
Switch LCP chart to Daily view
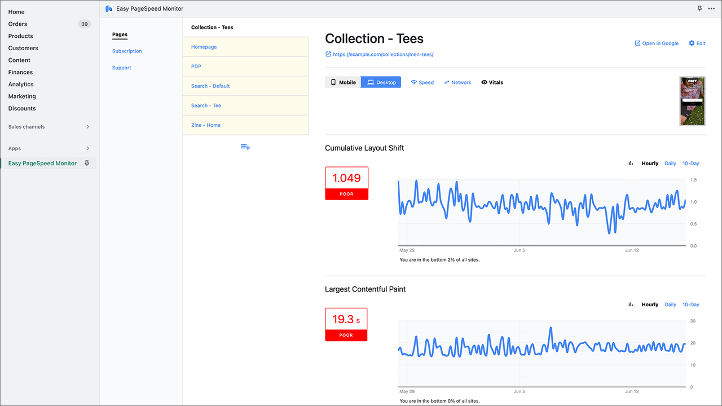pyautogui.click(x=670, y=304)
